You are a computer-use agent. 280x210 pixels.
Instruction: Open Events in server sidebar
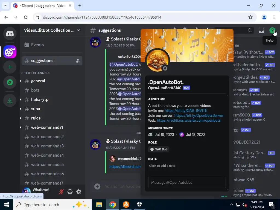tap(52, 45)
